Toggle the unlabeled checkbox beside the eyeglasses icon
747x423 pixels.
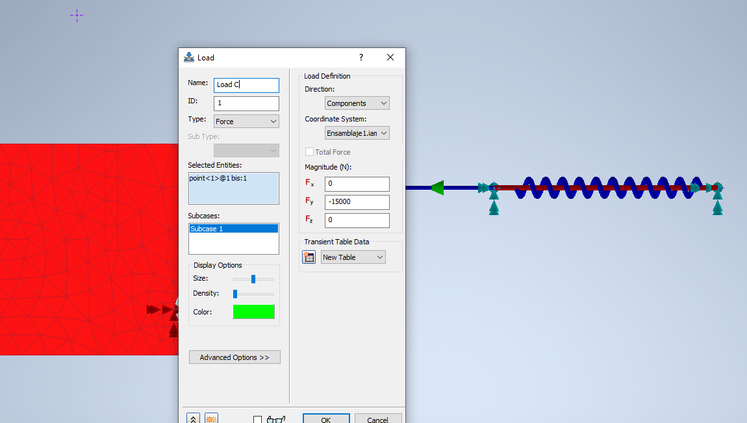click(257, 420)
